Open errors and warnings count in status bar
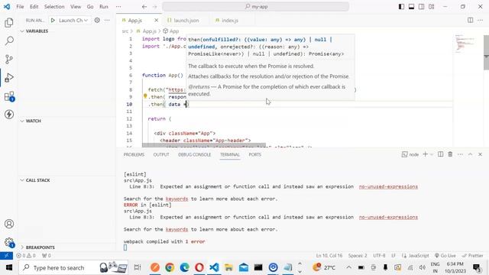This screenshot has width=489, height=275. (26, 255)
